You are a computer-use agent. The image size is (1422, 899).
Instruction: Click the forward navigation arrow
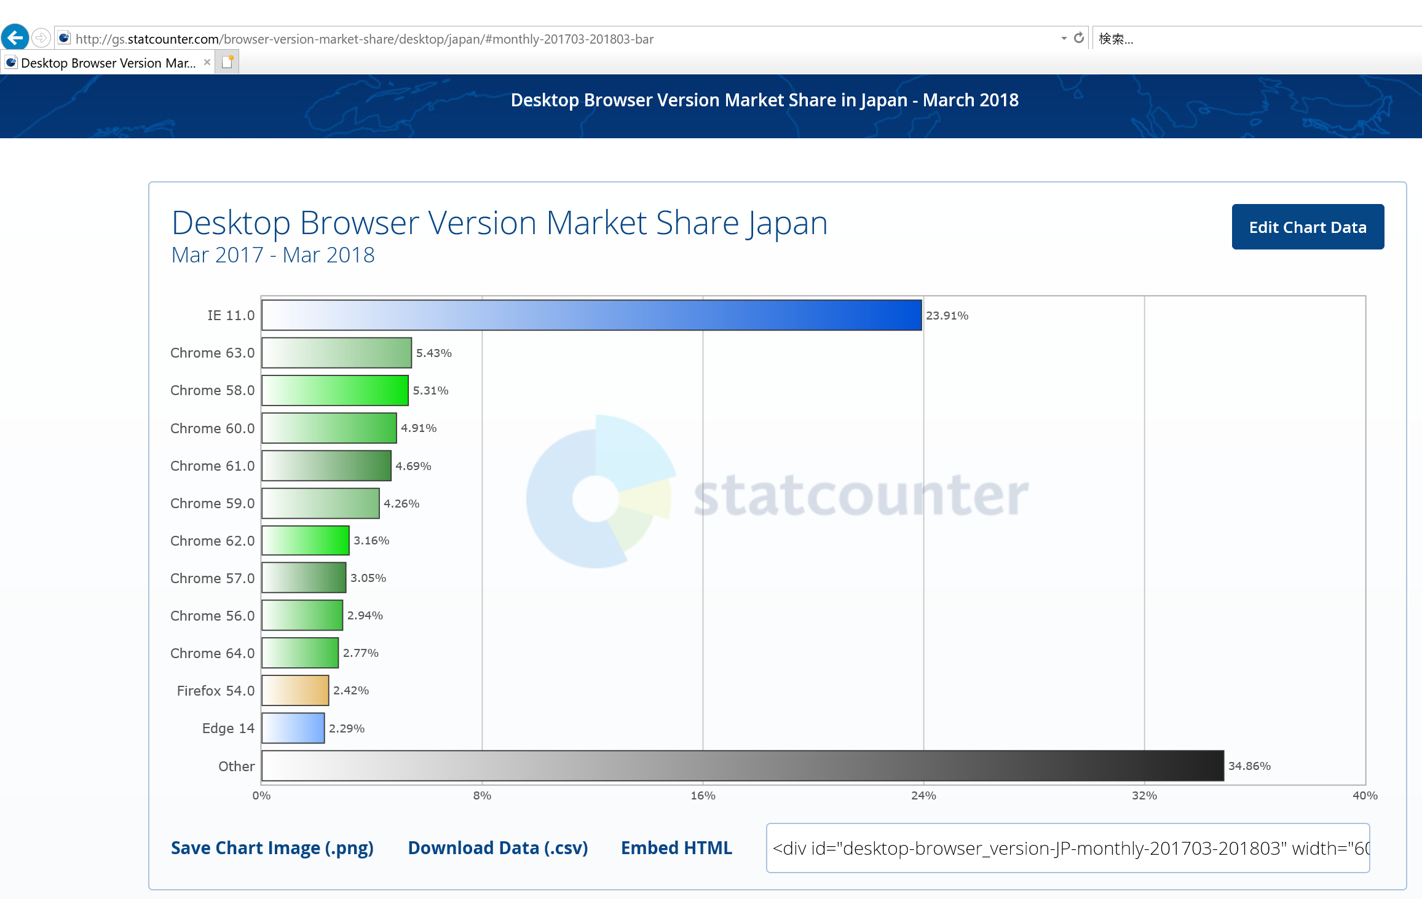click(41, 37)
